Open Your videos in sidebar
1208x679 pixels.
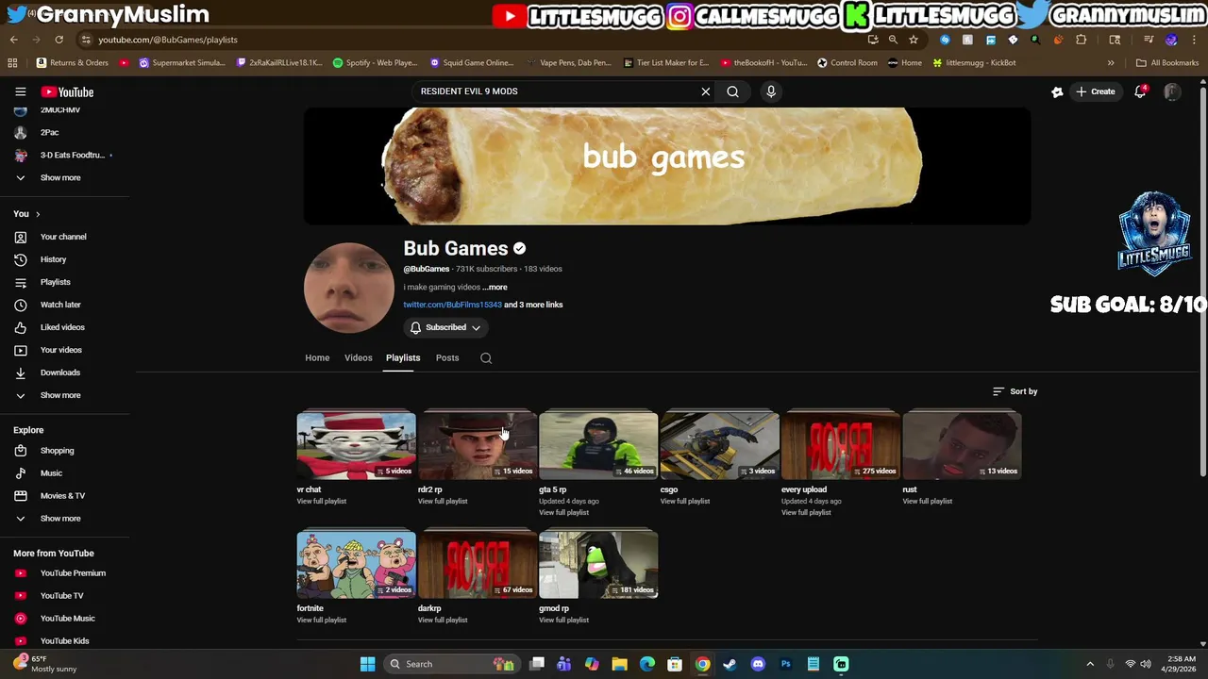pos(61,350)
